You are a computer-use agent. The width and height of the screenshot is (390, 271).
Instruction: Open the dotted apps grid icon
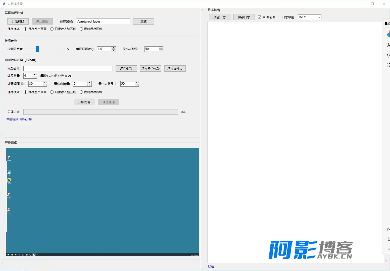point(389,65)
